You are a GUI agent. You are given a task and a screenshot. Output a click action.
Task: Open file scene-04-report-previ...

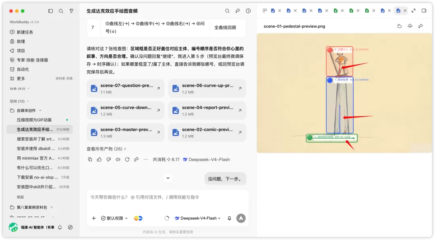coord(207,111)
